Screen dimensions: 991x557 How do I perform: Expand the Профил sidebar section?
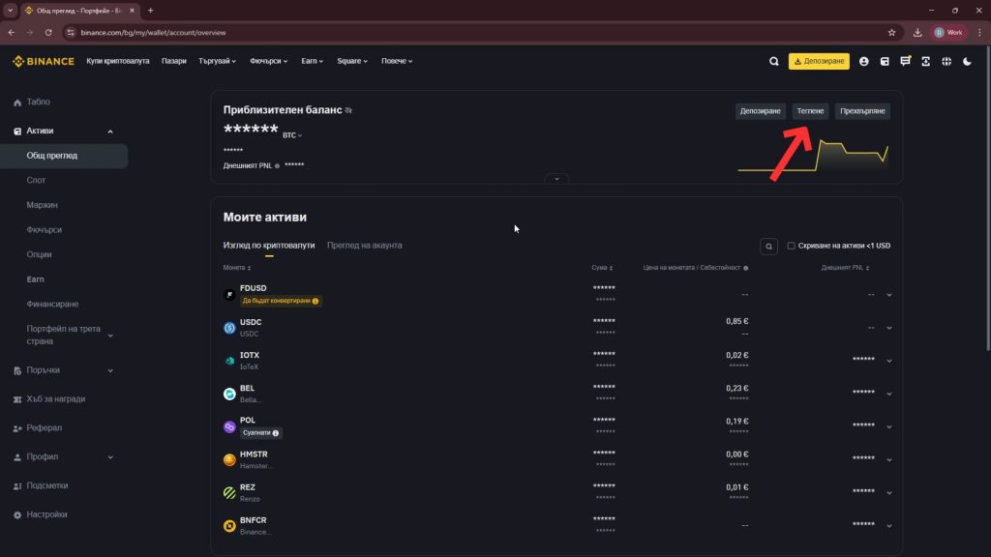(110, 457)
